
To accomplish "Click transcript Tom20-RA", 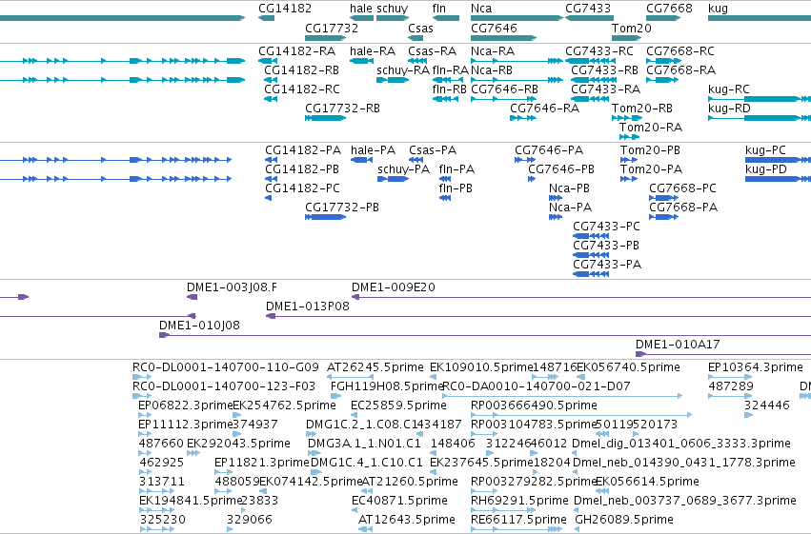I will (x=651, y=128).
